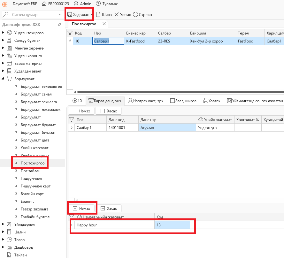
Task: Click the Төсөв pie chart icon
Action: 9,239
